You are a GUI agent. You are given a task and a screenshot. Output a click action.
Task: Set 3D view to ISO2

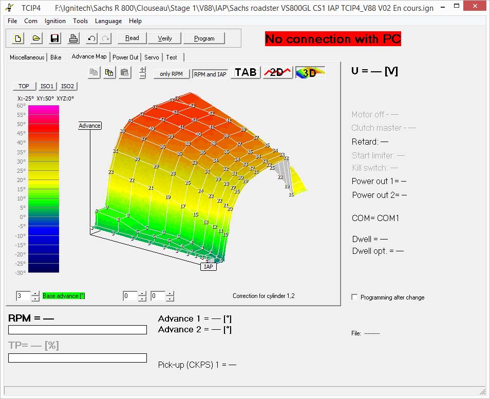coord(67,86)
